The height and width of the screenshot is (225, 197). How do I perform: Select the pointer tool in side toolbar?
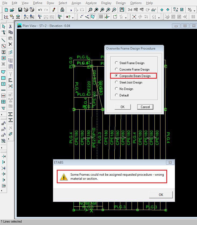click(3, 27)
